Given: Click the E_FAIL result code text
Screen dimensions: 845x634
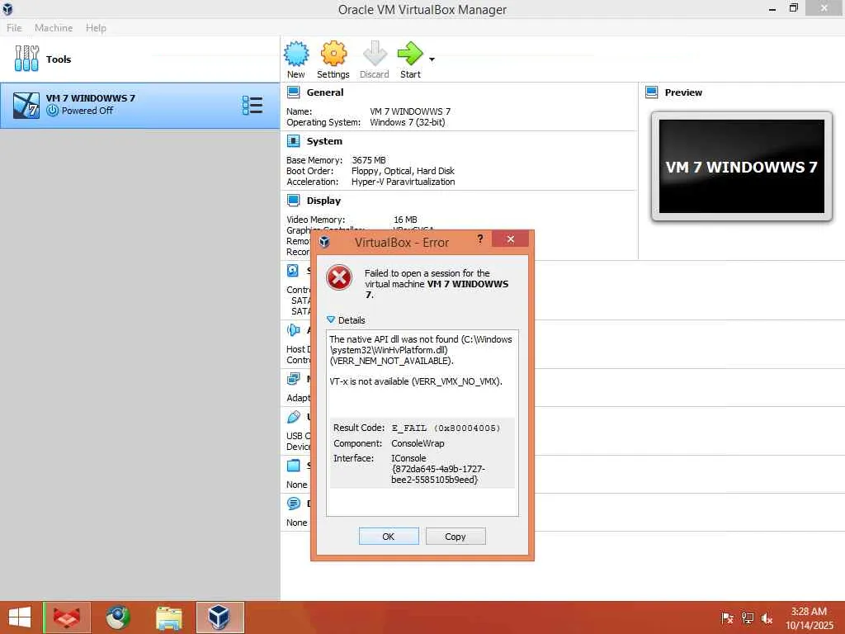Looking at the screenshot, I should click(446, 428).
